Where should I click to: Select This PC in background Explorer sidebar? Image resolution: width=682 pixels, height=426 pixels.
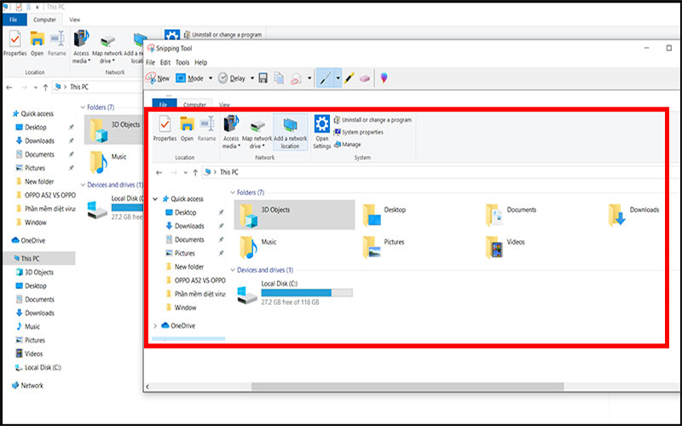(39, 258)
